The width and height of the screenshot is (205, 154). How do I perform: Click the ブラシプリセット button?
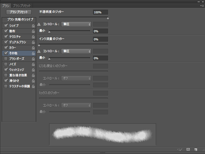[19, 12]
